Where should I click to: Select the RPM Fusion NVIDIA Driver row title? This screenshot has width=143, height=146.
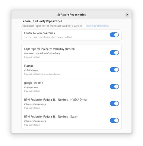pyautogui.click(x=56, y=100)
